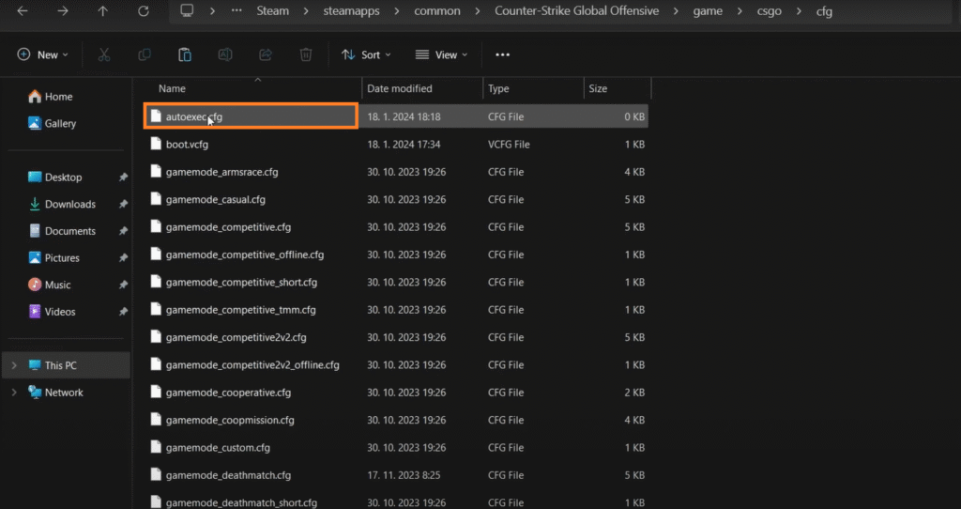
Task: Expand the This PC tree node
Action: (14, 365)
